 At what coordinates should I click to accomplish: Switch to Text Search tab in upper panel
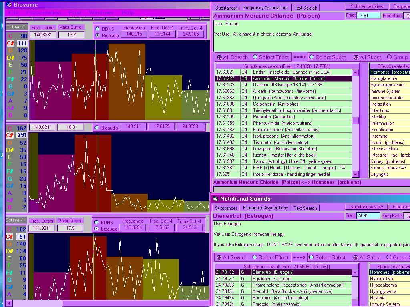coord(305,8)
